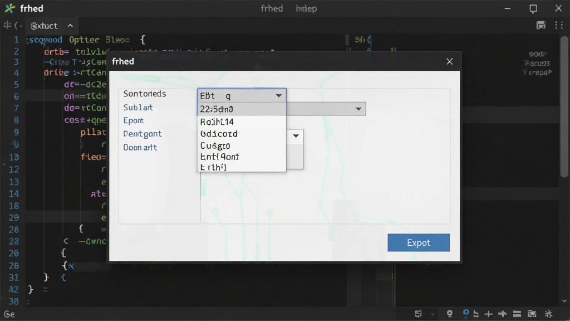The image size is (570, 321).
Task: Expand the chevron on the editor tab
Action: tap(70, 26)
